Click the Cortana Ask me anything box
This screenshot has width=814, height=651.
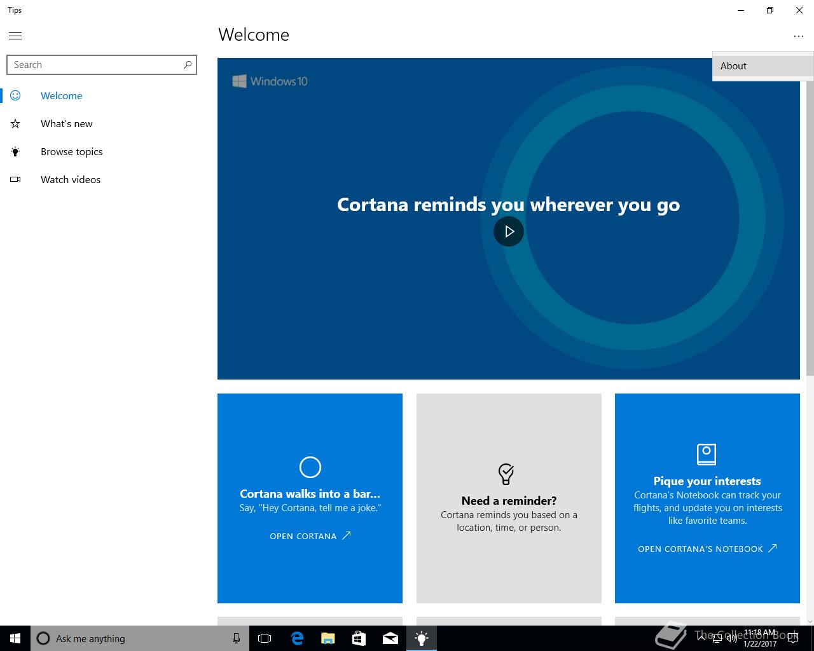point(140,638)
